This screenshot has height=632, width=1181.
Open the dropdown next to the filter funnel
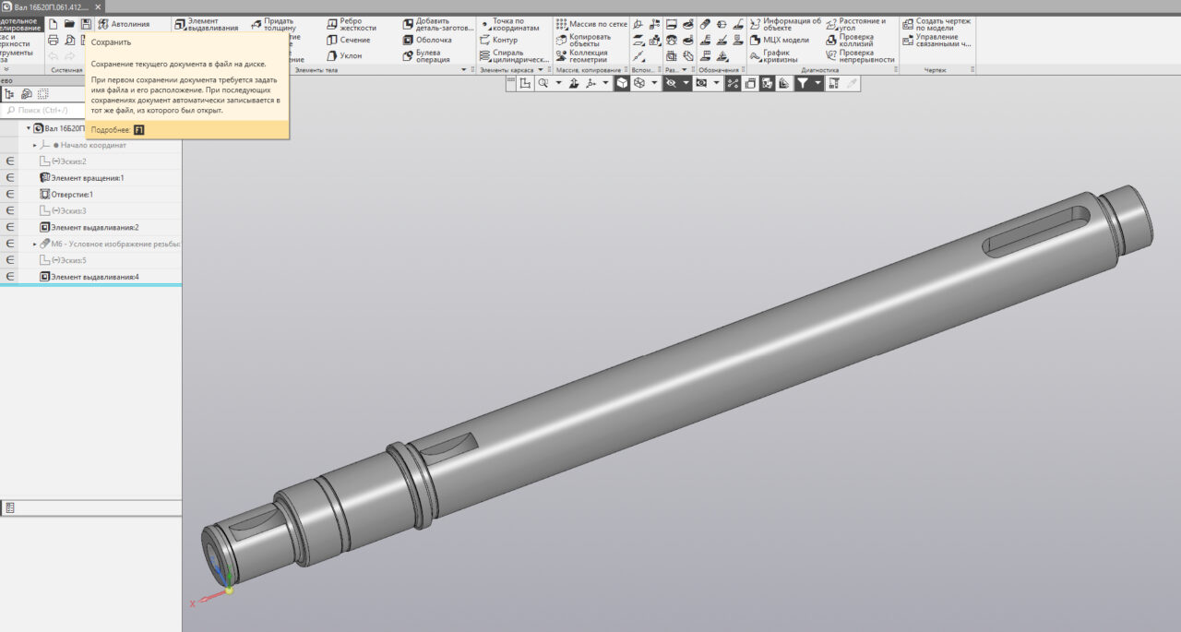click(x=817, y=83)
